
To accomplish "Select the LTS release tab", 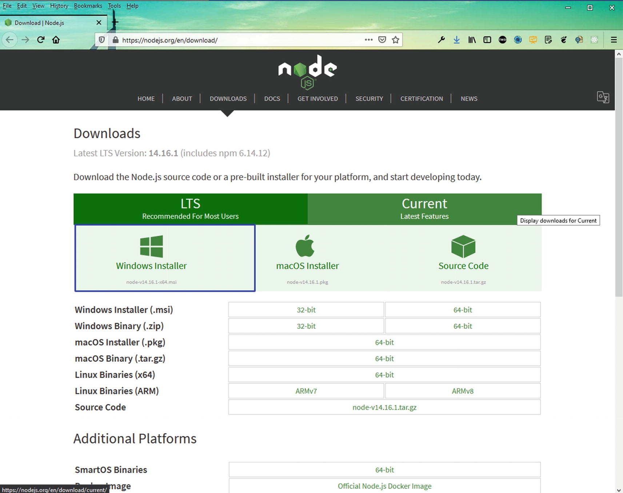I will 190,209.
